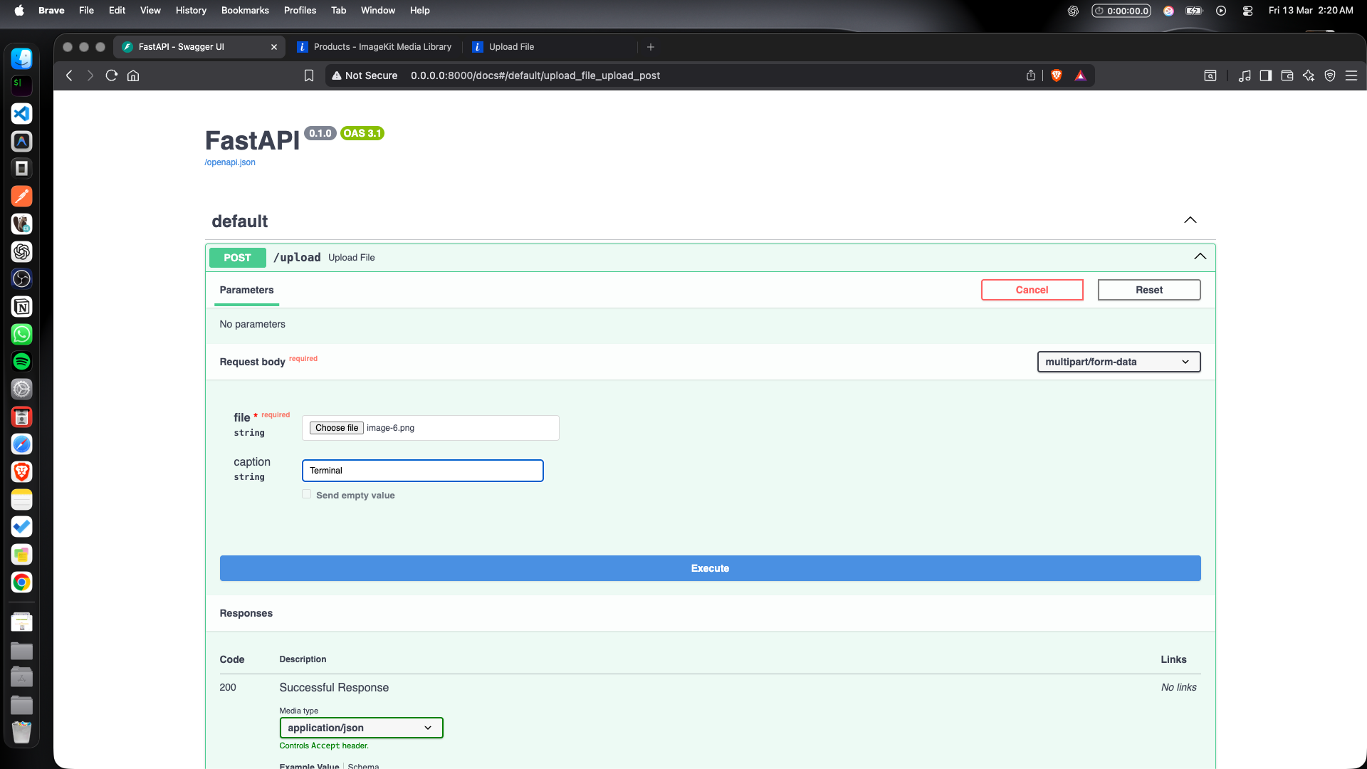Bookmark this page with the bookmark icon

coord(309,75)
